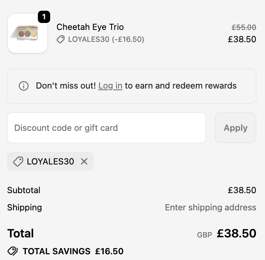
Task: Click the bold Total amount £38.50
Action: click(x=236, y=234)
